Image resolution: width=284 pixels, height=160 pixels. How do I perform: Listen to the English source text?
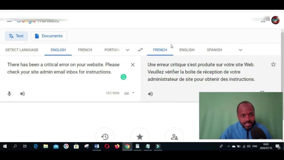[22, 94]
